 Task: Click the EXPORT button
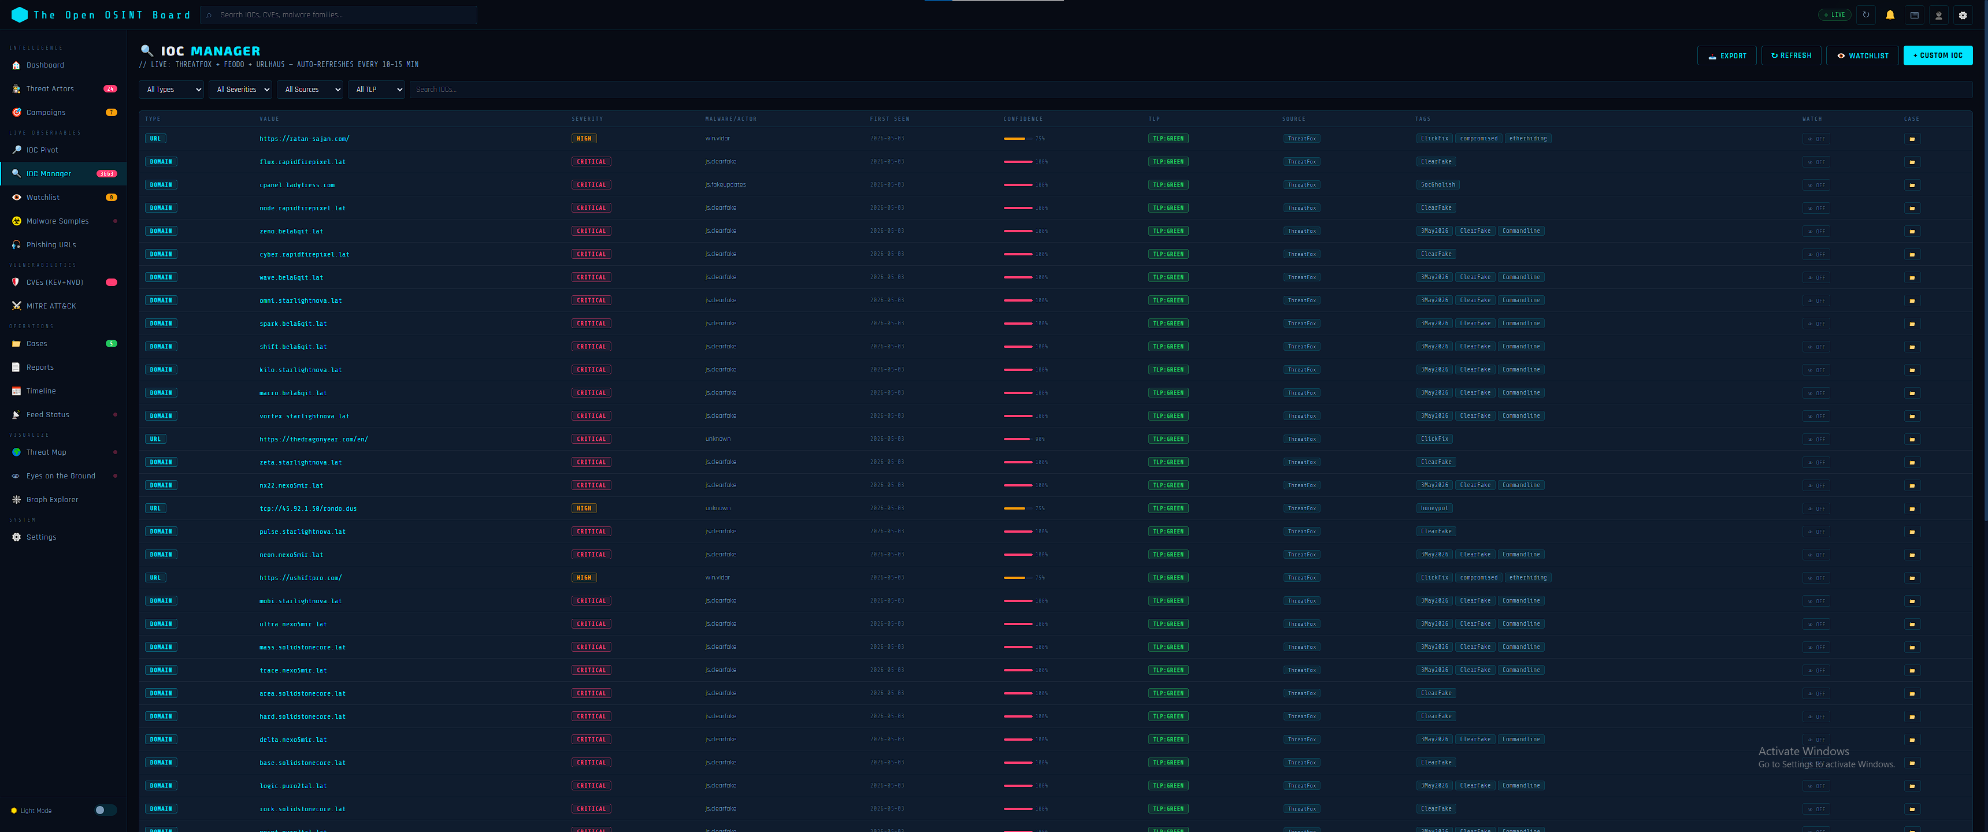point(1726,55)
